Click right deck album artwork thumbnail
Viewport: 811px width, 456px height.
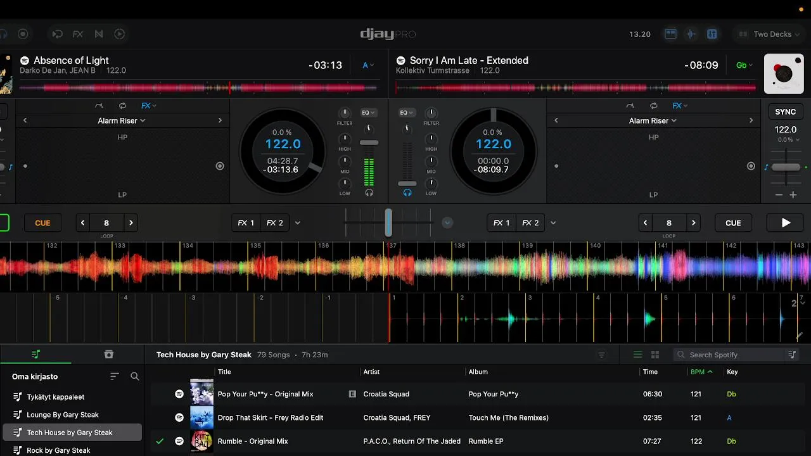click(x=784, y=74)
